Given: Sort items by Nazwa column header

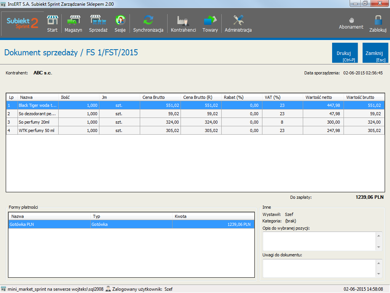Looking at the screenshot, I should 38,97.
